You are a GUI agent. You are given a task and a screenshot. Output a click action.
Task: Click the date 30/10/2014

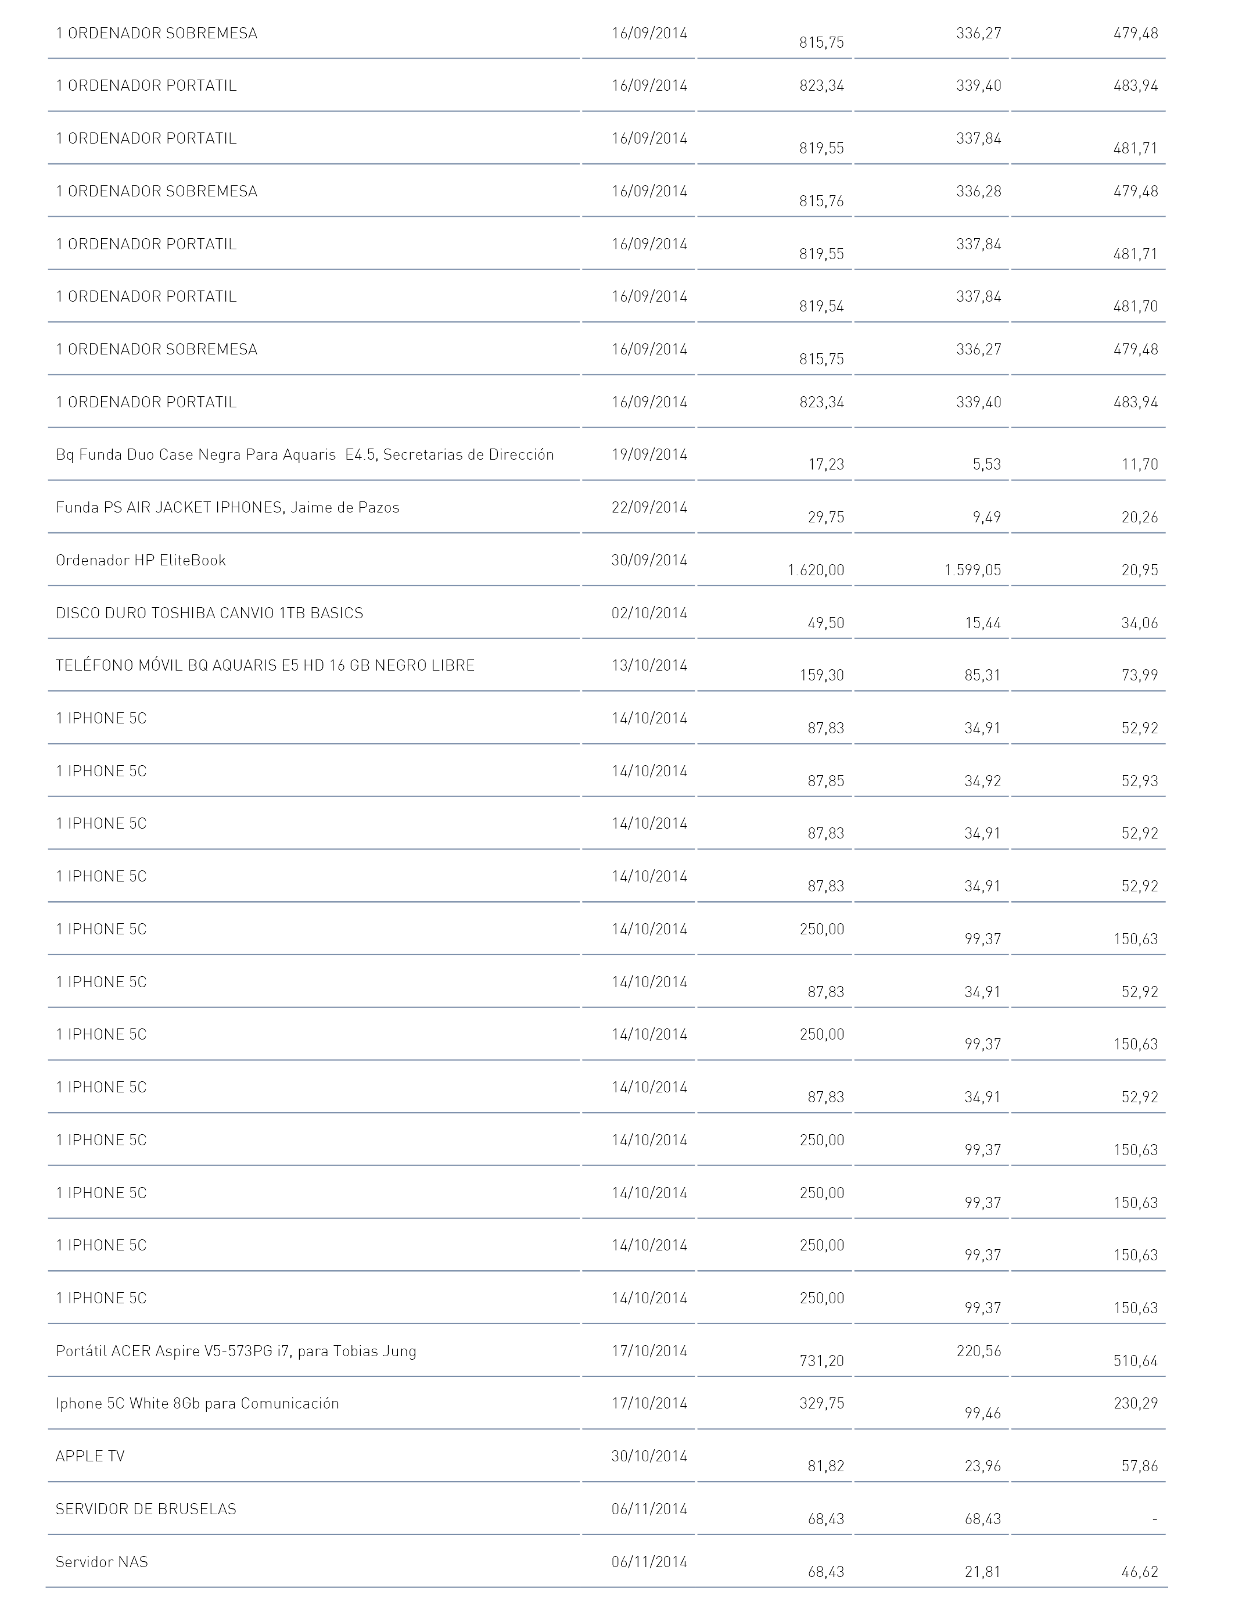pos(649,1456)
